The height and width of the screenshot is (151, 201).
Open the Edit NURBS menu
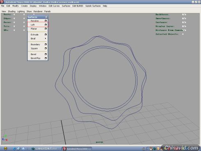(78, 6)
